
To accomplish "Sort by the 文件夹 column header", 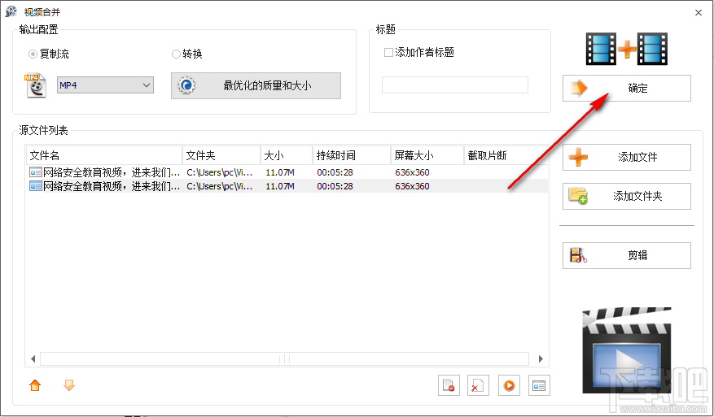I will coord(221,155).
